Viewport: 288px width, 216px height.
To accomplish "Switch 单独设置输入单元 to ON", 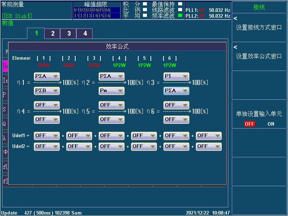I will point(271,124).
